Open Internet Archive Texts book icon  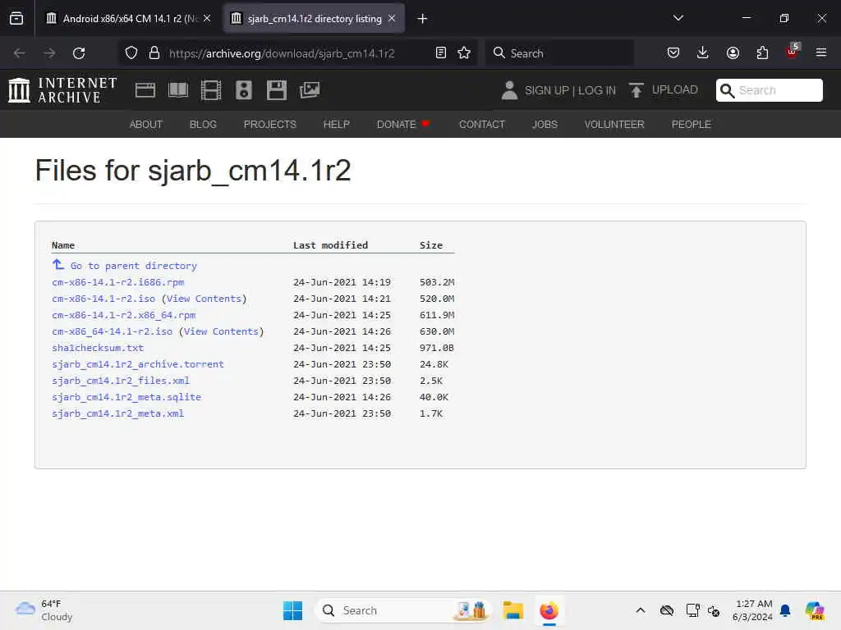click(x=178, y=90)
